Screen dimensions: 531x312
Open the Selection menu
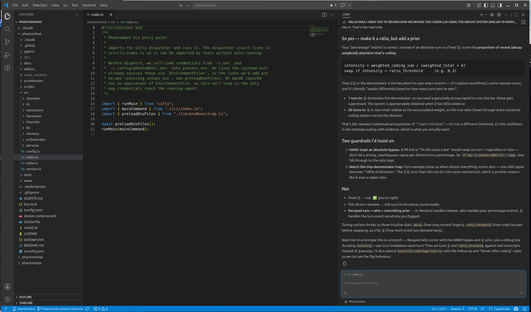coord(40,5)
